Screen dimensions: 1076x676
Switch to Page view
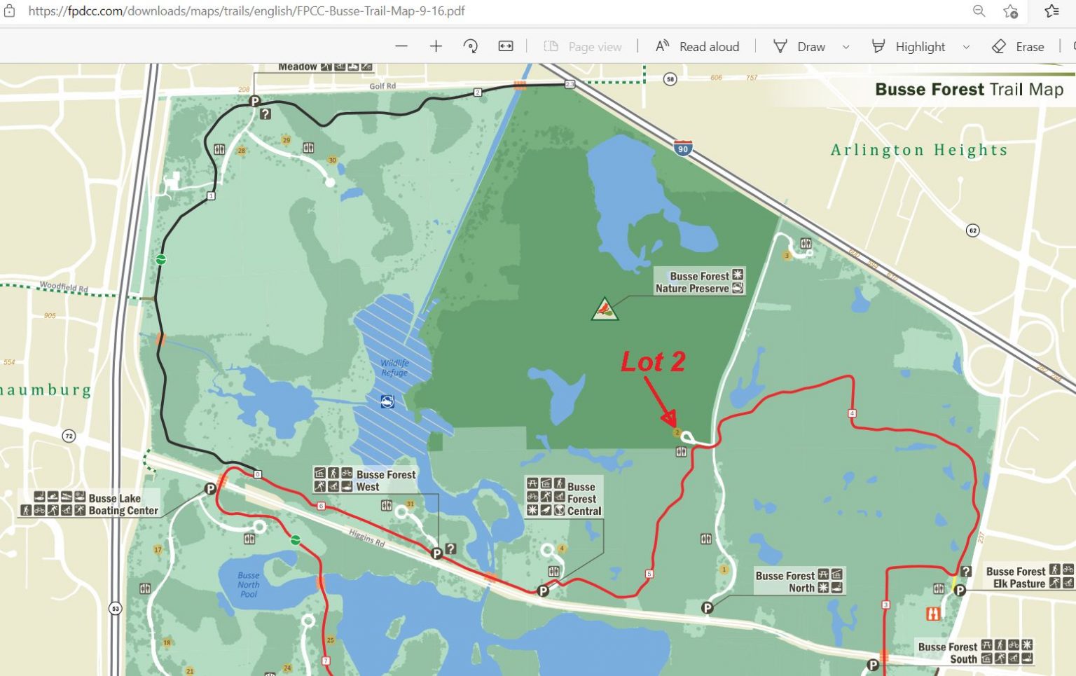click(x=583, y=46)
